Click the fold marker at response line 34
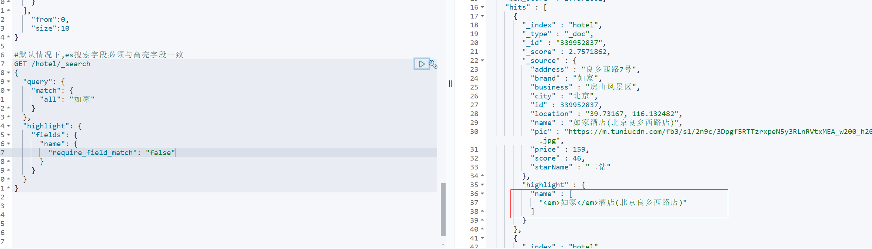This screenshot has width=872, height=249. [x=482, y=176]
